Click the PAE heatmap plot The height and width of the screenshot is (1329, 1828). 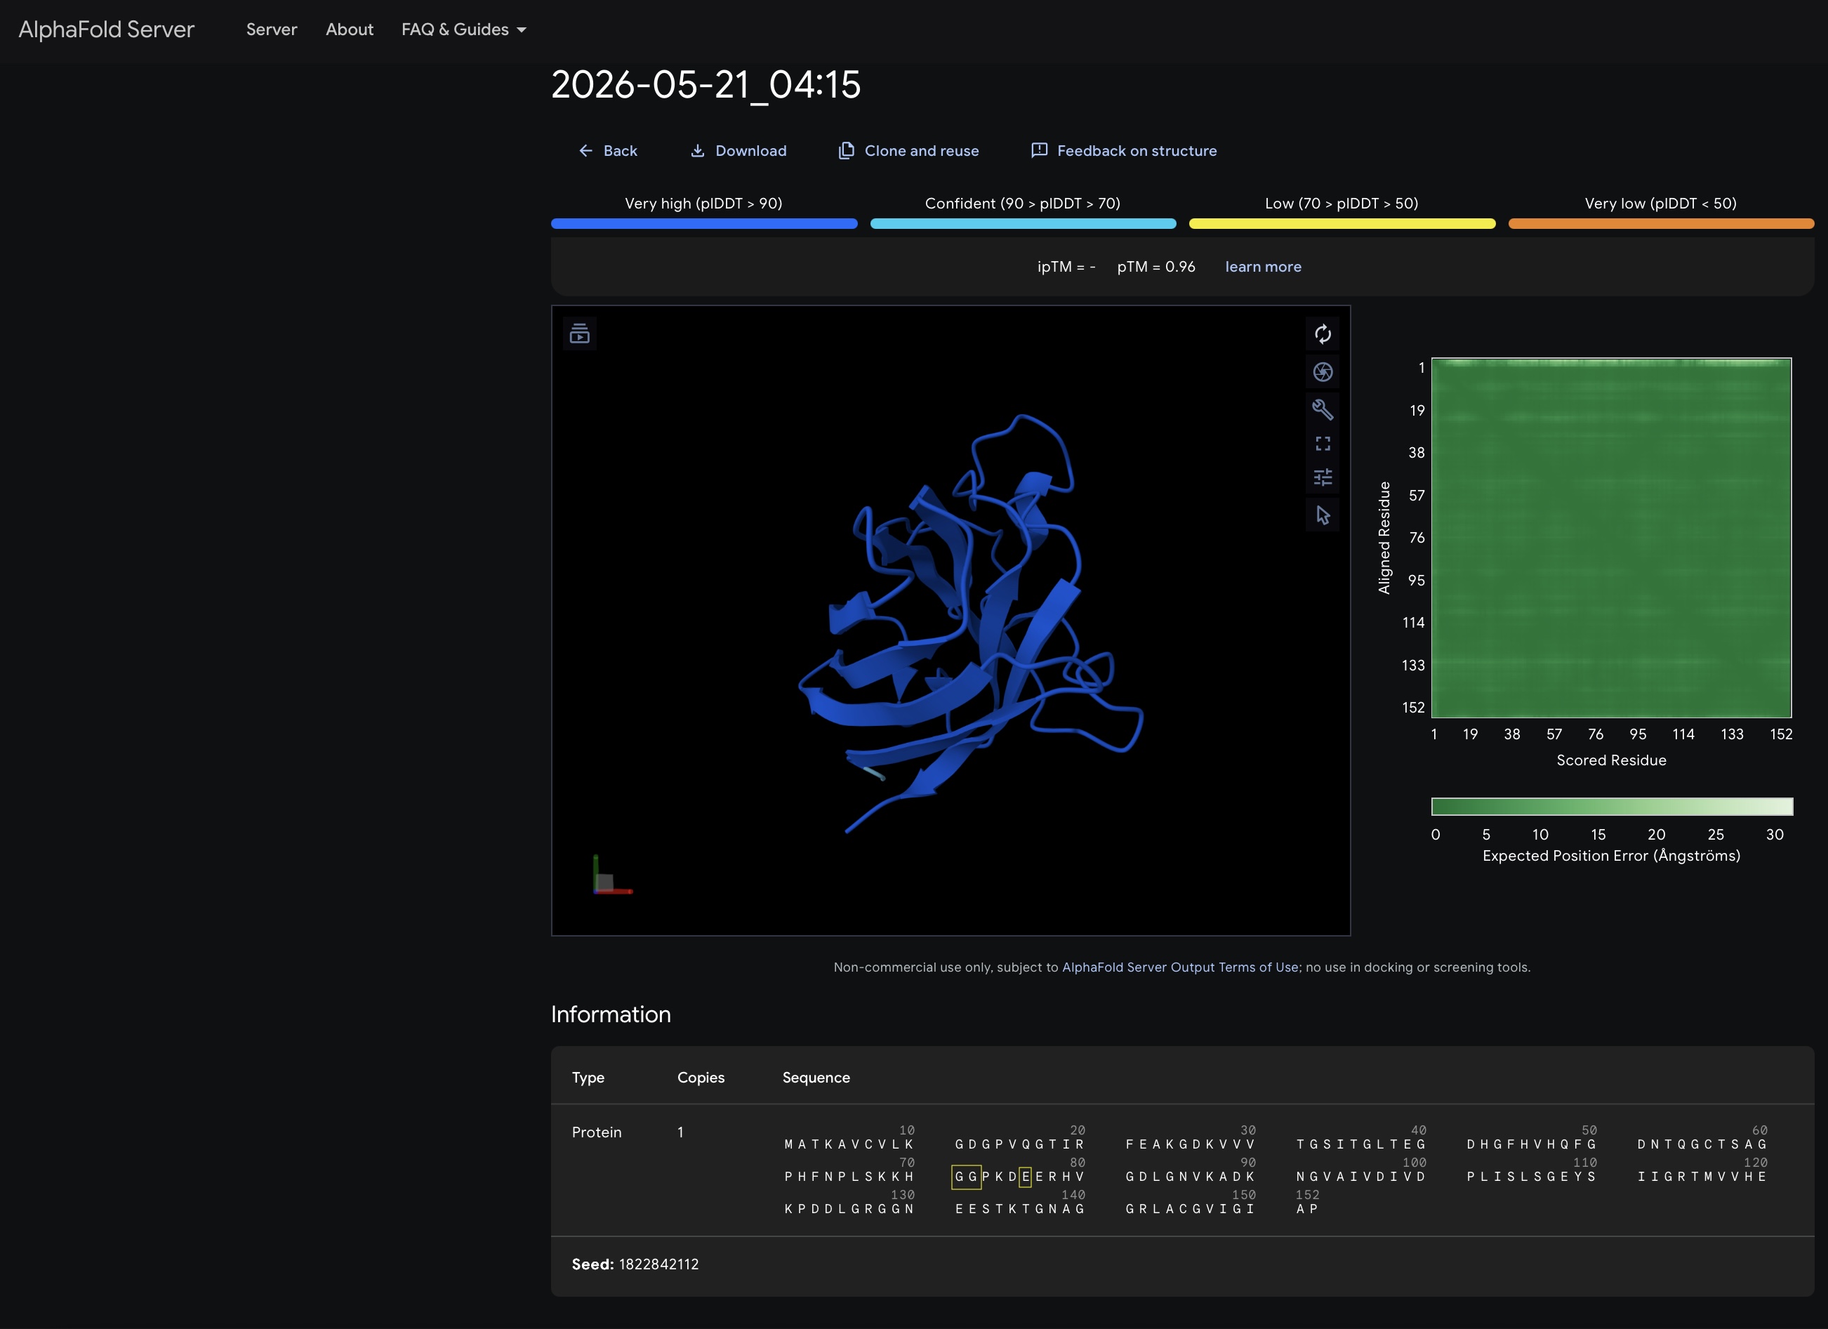point(1611,538)
